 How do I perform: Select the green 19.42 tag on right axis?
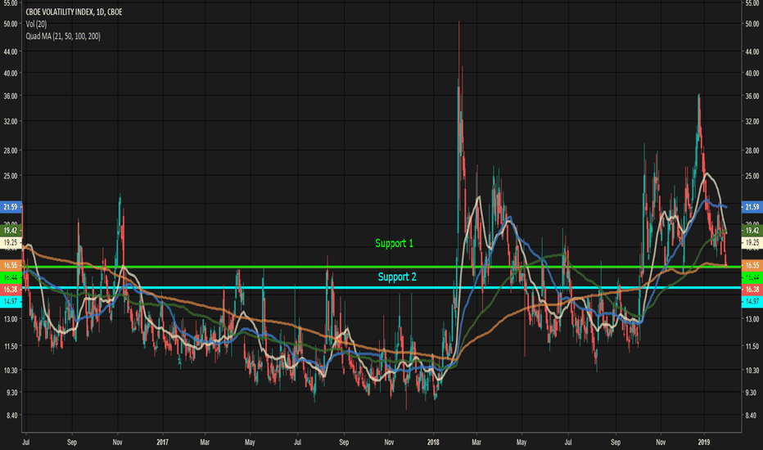pyautogui.click(x=752, y=230)
